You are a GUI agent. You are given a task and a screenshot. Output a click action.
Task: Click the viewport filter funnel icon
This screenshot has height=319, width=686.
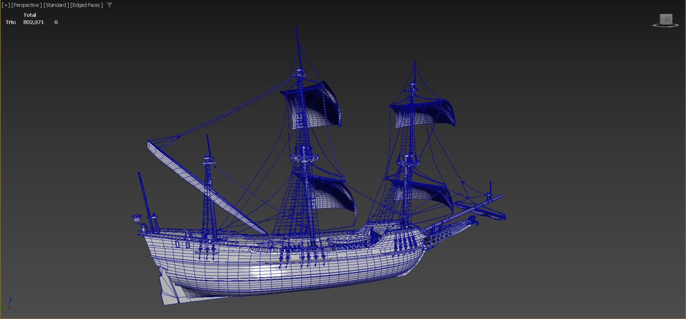pos(110,5)
